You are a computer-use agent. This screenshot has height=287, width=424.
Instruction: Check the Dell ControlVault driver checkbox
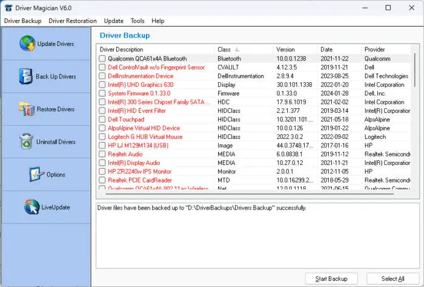pyautogui.click(x=102, y=67)
